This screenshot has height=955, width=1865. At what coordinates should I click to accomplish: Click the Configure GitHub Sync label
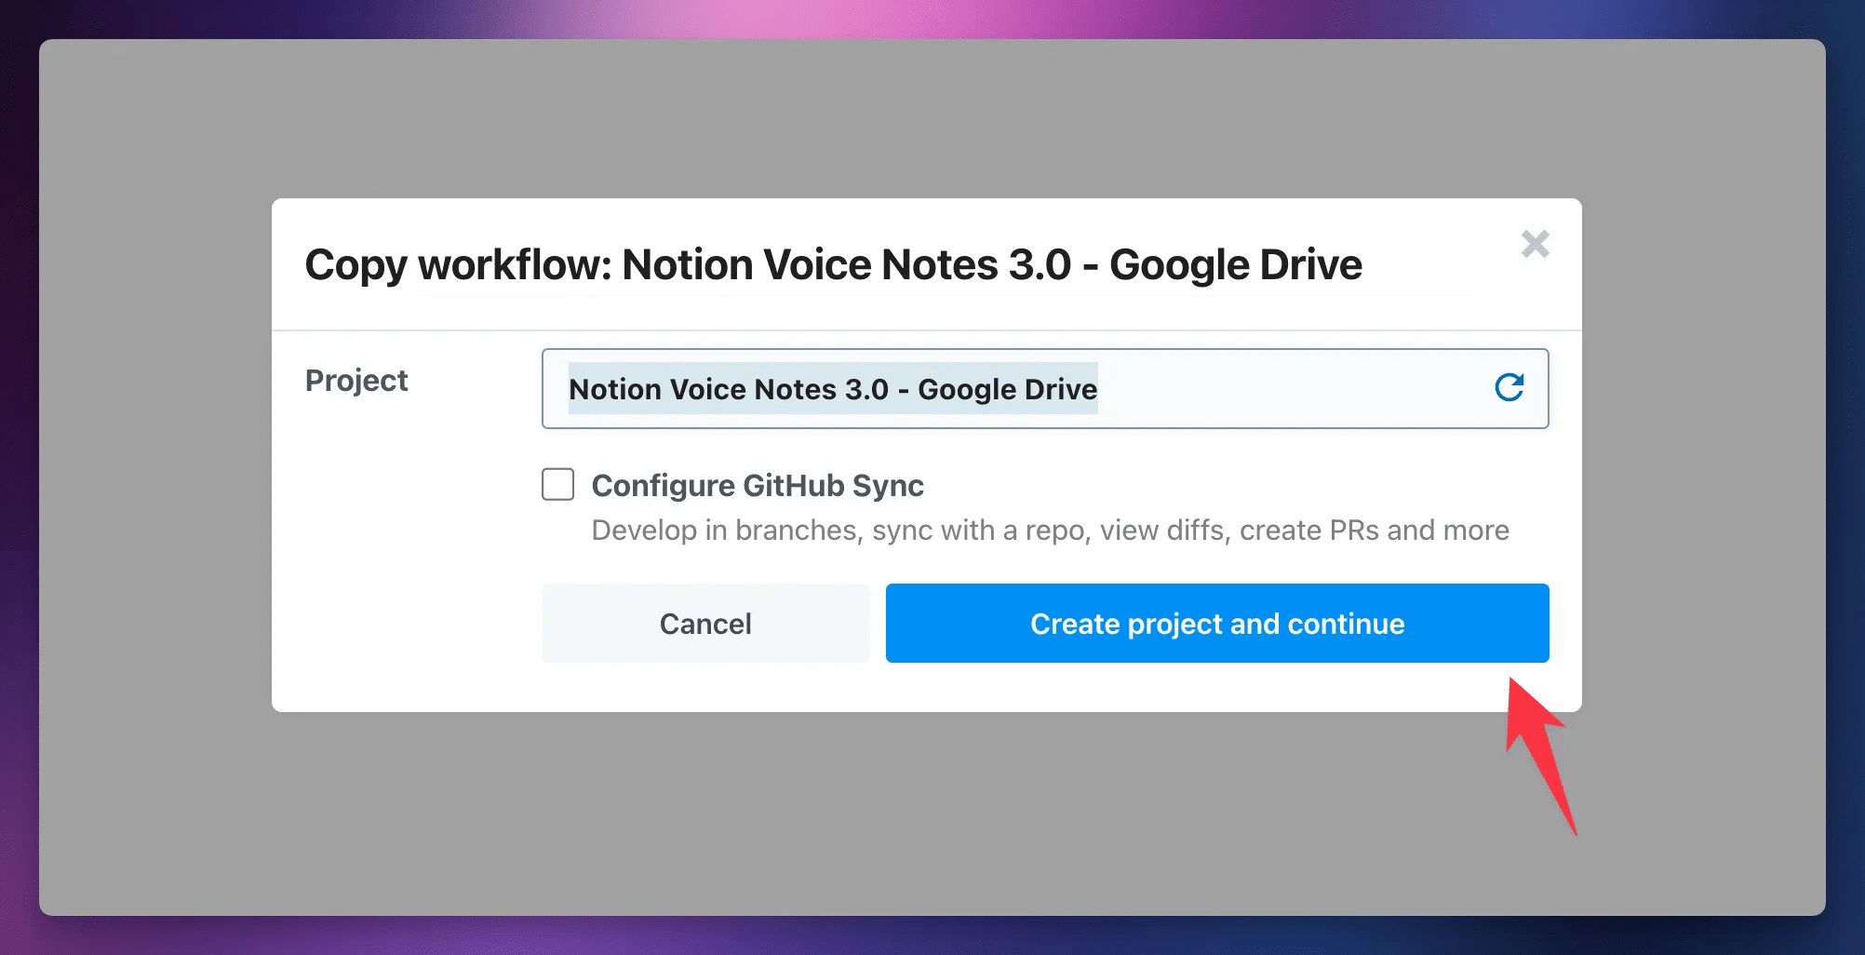(758, 486)
